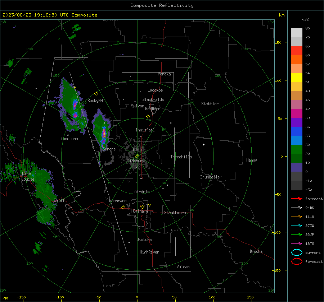Select the red 60-65 dBZ color swatch
This screenshot has width=324, height=302.
click(x=297, y=51)
